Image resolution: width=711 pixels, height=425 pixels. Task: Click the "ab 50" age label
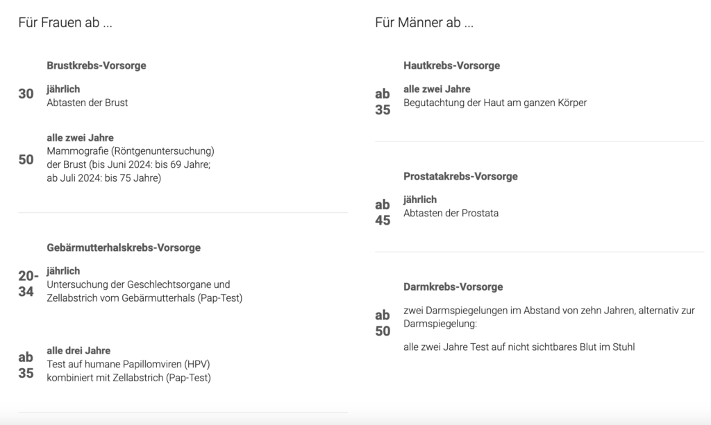[x=383, y=322]
